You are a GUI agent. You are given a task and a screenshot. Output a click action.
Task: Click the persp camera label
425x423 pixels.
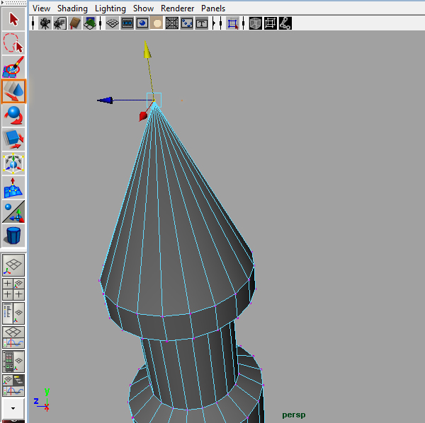pos(294,415)
